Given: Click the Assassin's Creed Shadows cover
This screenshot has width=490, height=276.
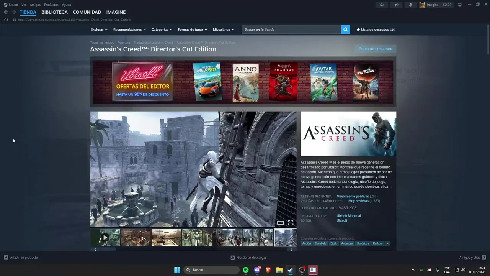Looking at the screenshot, I should [x=284, y=82].
